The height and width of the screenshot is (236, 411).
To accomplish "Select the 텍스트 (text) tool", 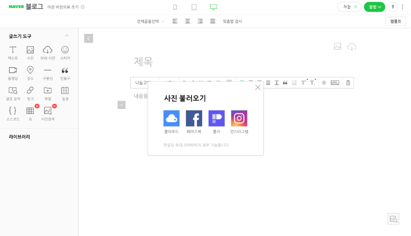I will [13, 53].
